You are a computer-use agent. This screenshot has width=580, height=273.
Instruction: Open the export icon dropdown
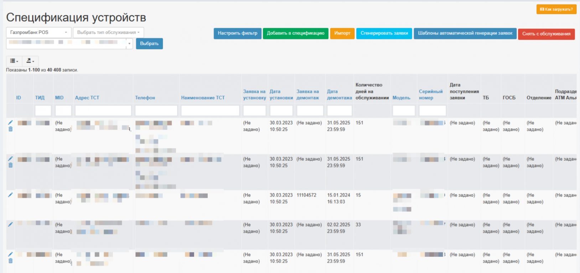pos(30,61)
